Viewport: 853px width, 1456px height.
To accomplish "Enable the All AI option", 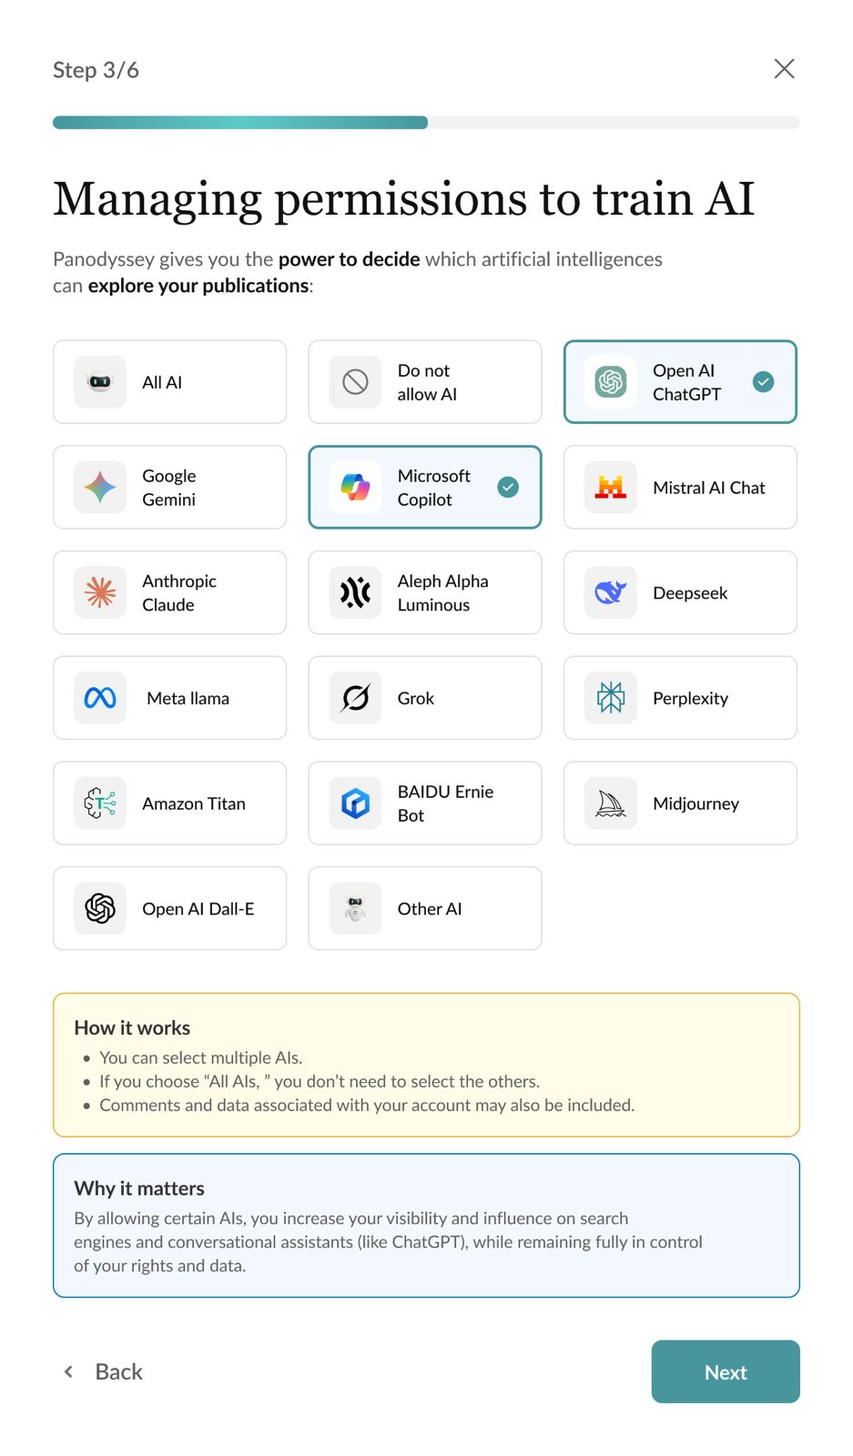I will [x=169, y=382].
